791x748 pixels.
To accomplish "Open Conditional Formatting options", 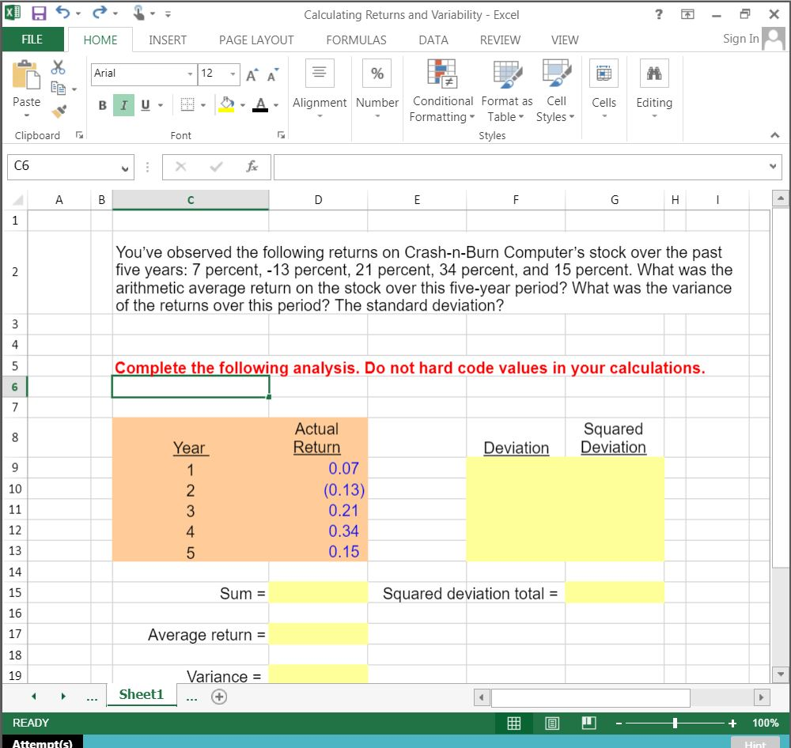I will click(441, 89).
